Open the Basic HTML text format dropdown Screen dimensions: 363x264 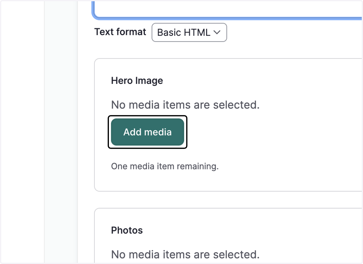coord(189,32)
